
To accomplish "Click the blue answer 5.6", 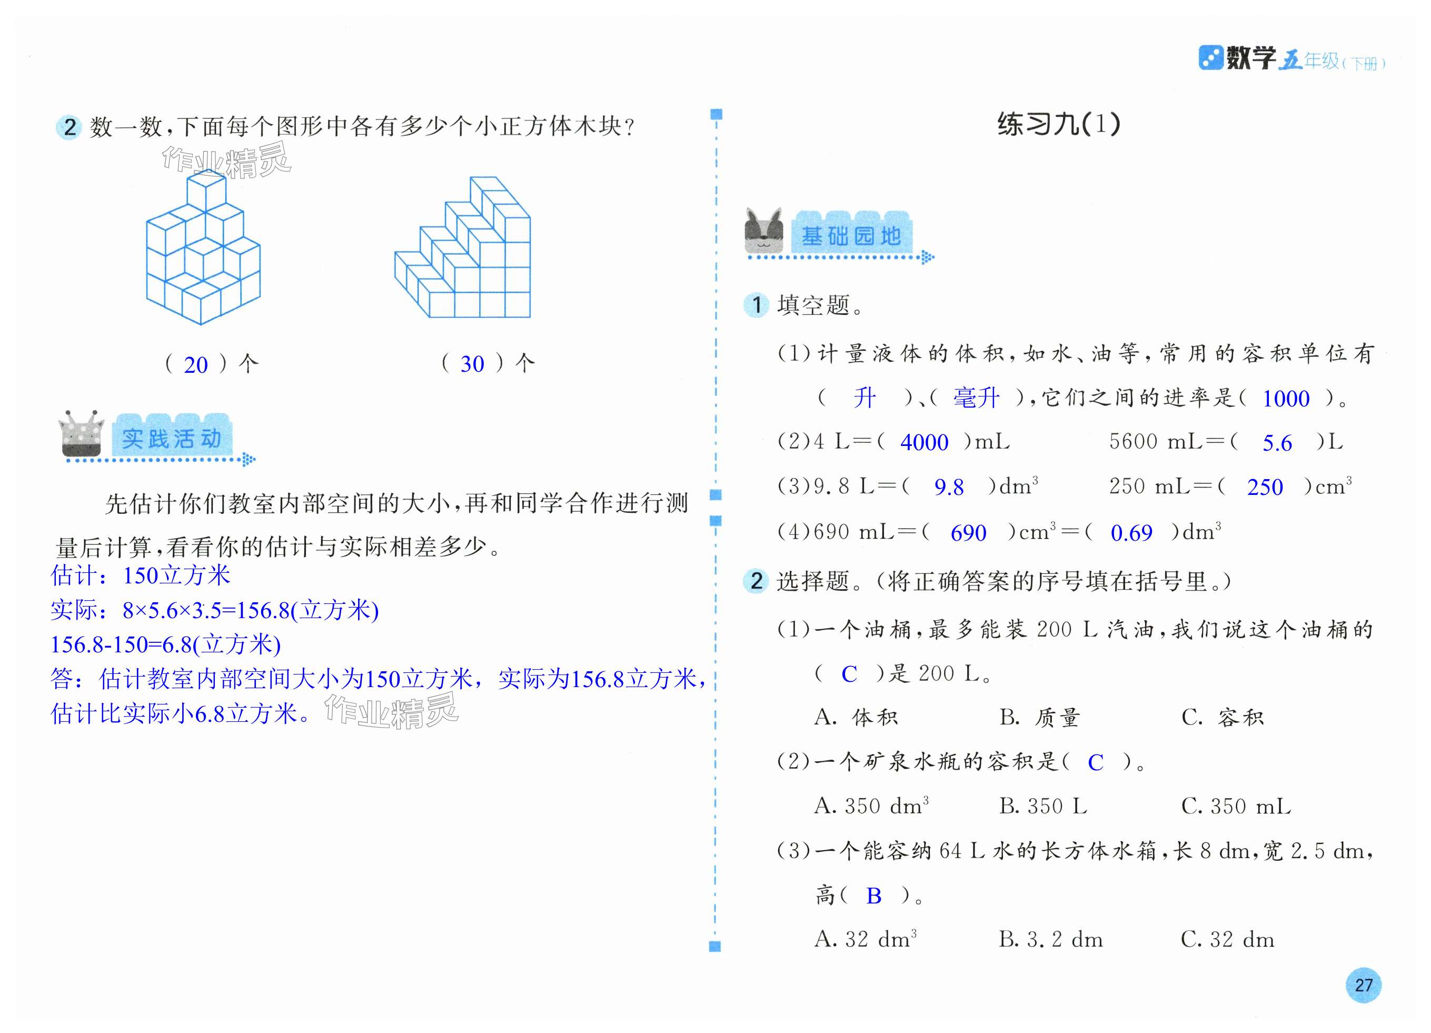I will [x=1277, y=443].
